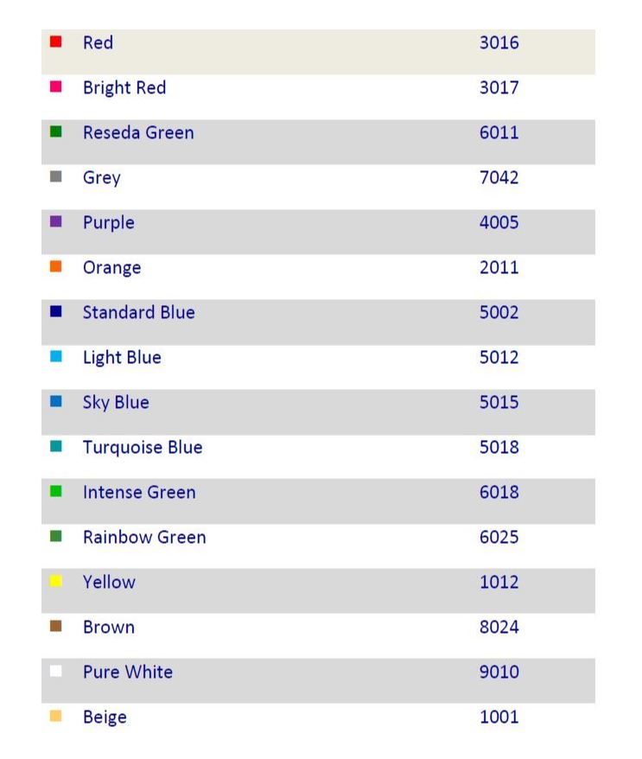
Task: Click color code 3016
Action: click(499, 42)
